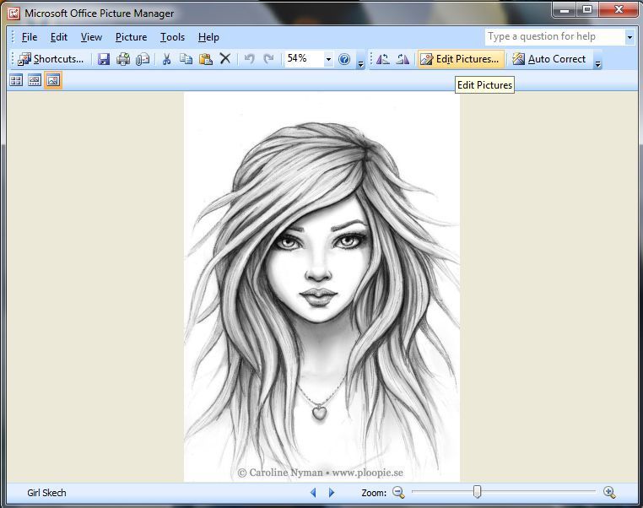This screenshot has height=508, width=643.
Task: Click the Girl Skech filename in status bar
Action: click(x=46, y=493)
